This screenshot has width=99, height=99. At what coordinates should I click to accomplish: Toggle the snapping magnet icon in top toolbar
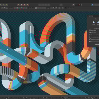pyautogui.click(x=79, y=5)
